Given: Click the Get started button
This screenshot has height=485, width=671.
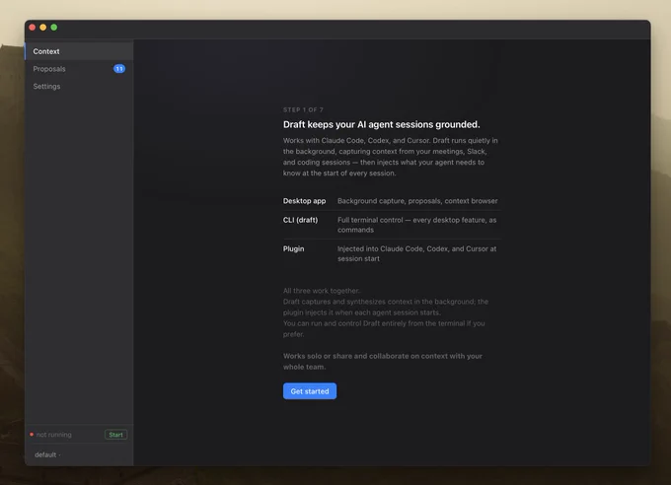Looking at the screenshot, I should point(310,391).
